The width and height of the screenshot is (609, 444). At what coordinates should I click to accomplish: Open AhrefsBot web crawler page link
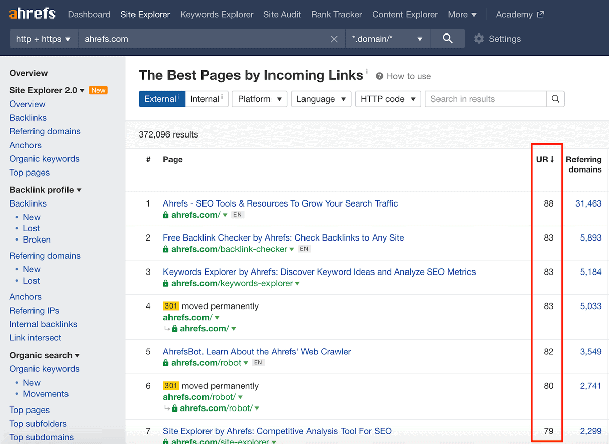[x=257, y=351]
